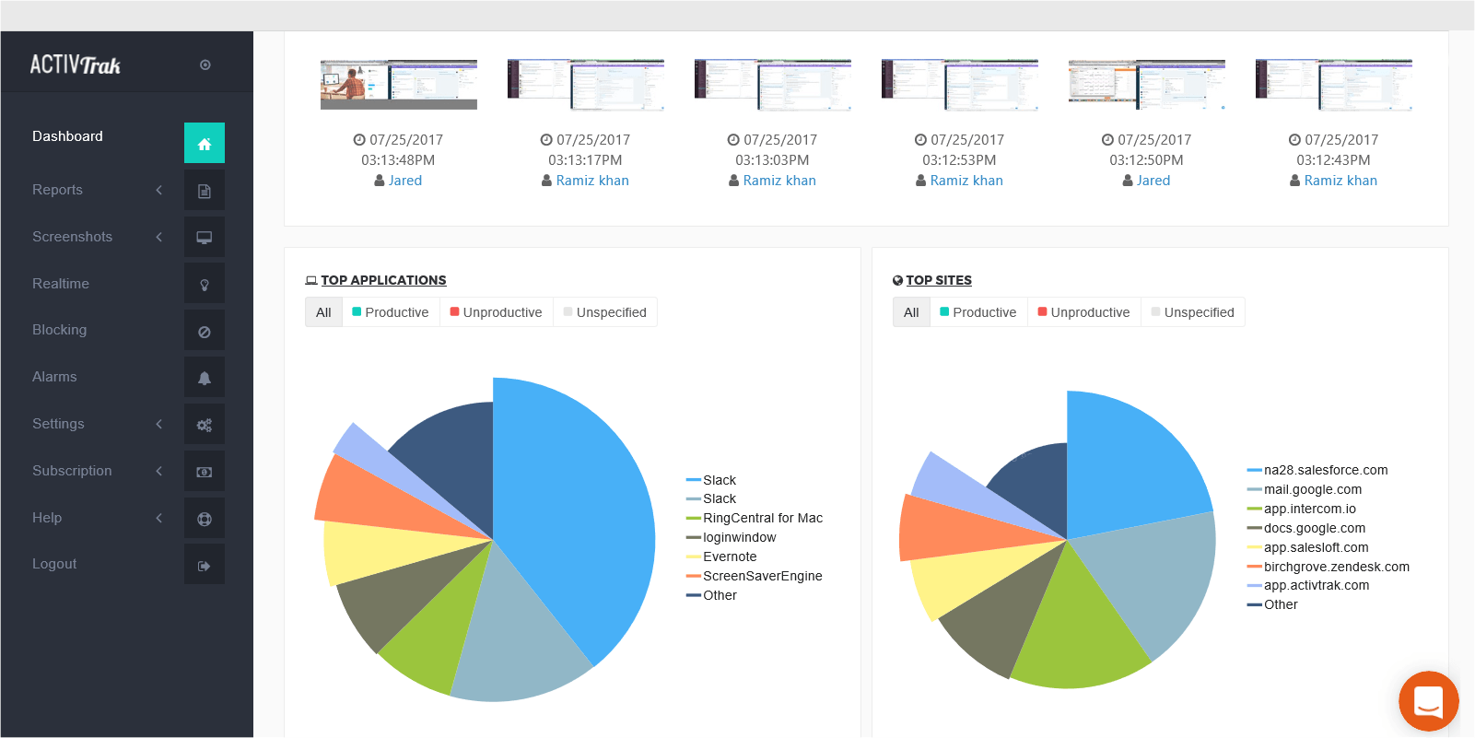This screenshot has height=738, width=1475.
Task: Click the Settings gears icon
Action: click(x=205, y=425)
